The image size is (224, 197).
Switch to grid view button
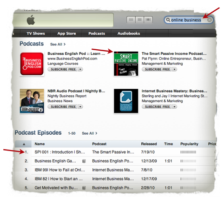click(139, 20)
